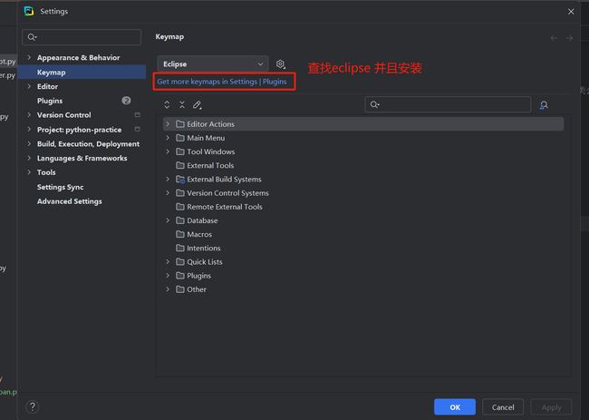Viewport: 589px width, 420px height.
Task: Open Settings Sync page
Action: point(60,187)
